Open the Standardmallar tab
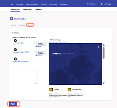Image resolution: width=117 pixels, height=108 pixels. (27, 9)
